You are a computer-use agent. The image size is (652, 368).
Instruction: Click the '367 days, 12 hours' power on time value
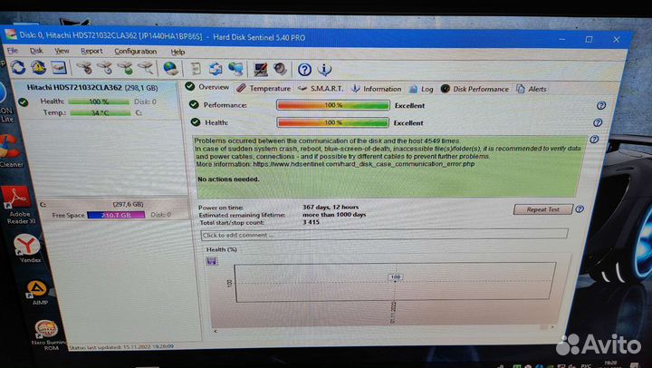click(331, 207)
